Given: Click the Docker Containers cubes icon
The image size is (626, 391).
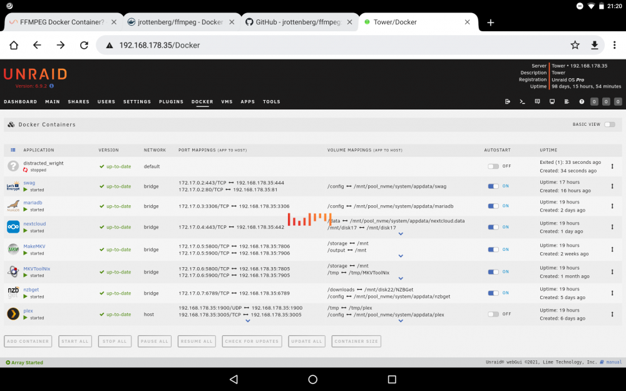Looking at the screenshot, I should [x=11, y=124].
